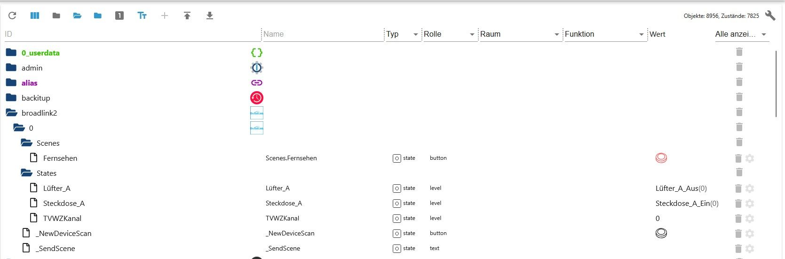Open gear settings for Steckdose_A row
The image size is (785, 259).
point(750,204)
